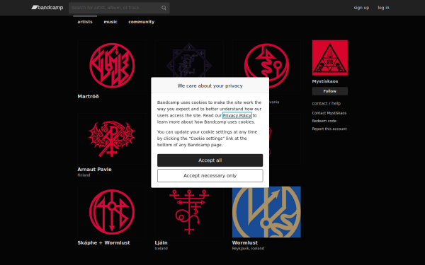Open the sign up link

click(x=361, y=8)
